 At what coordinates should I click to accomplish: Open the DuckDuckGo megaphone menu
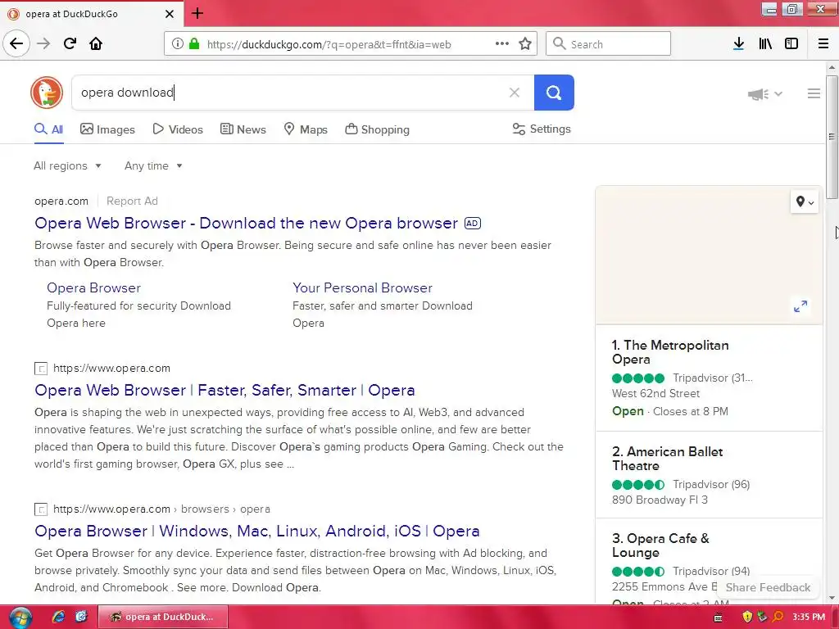point(764,94)
